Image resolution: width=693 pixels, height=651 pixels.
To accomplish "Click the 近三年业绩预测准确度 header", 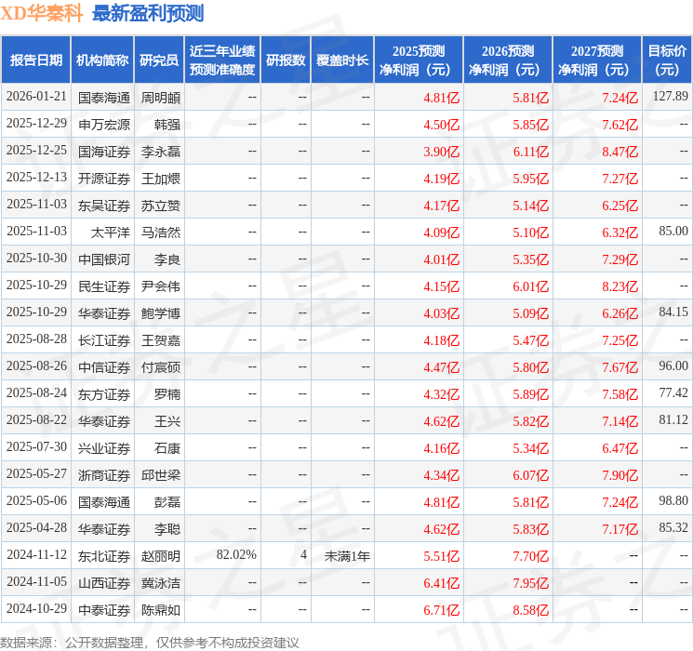I will click(222, 60).
